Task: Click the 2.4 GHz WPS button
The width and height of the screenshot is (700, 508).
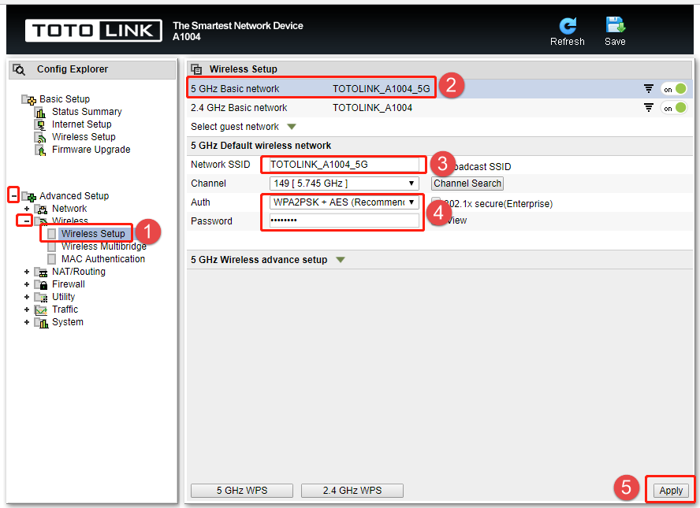Action: pyautogui.click(x=352, y=491)
